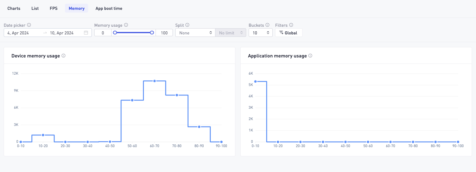Click the 10-20 data point in Device chart
476x172 pixels.
pyautogui.click(x=43, y=135)
